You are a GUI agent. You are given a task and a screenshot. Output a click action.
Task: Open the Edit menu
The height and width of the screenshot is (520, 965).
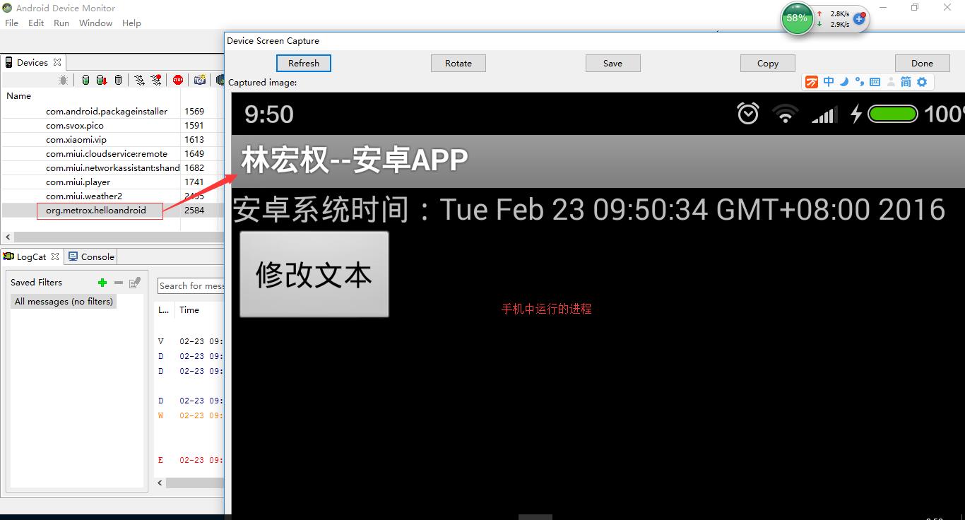pos(36,23)
